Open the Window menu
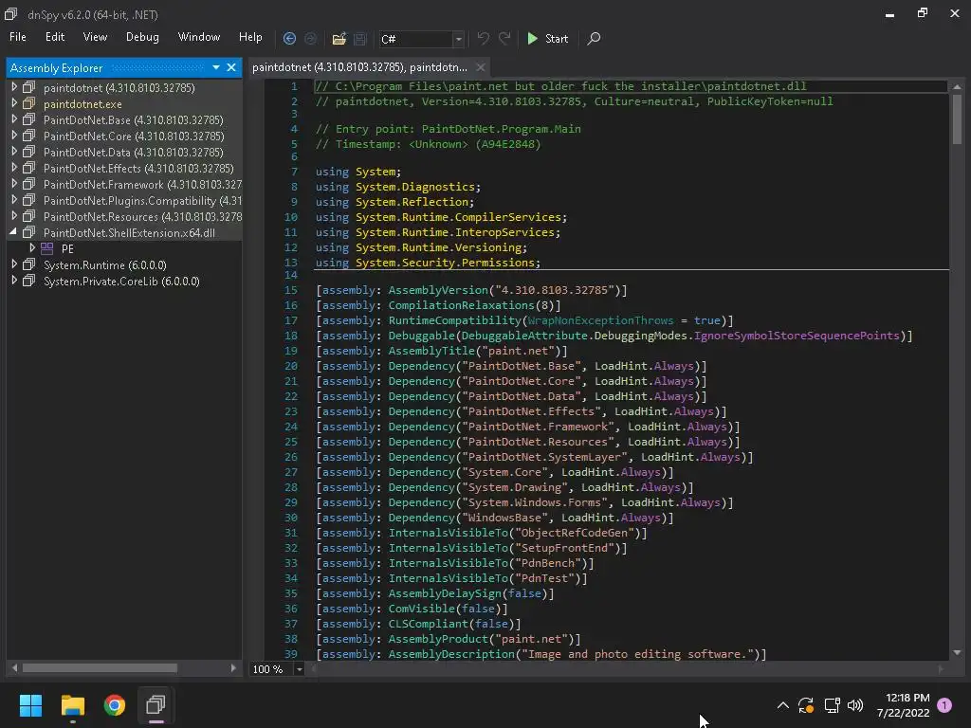The height and width of the screenshot is (728, 971). click(x=199, y=37)
